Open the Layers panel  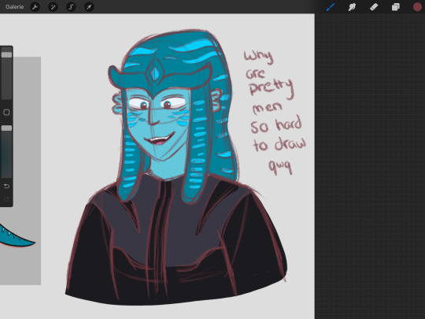(x=395, y=7)
